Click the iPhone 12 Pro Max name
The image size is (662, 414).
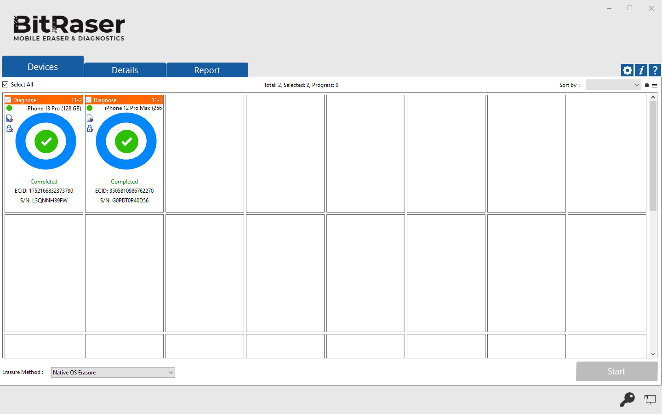point(133,108)
